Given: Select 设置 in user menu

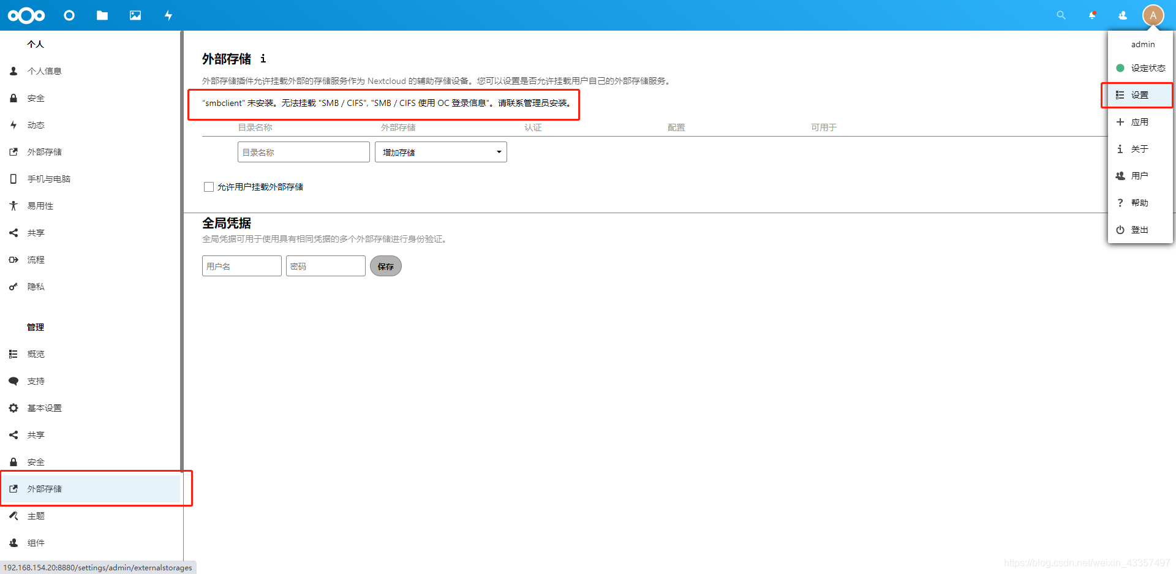Looking at the screenshot, I should pyautogui.click(x=1140, y=95).
